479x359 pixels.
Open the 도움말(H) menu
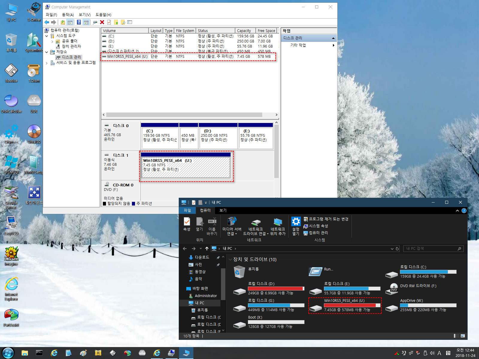[103, 15]
